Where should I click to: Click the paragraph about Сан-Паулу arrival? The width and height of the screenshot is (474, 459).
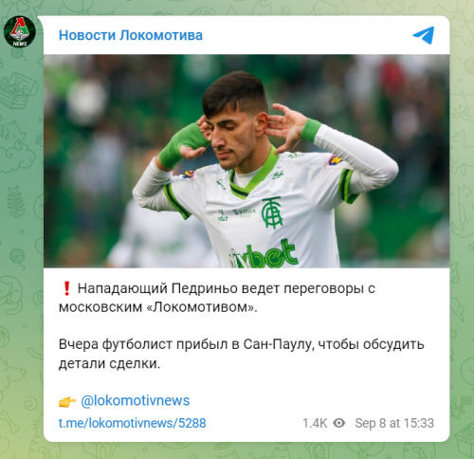(241, 354)
